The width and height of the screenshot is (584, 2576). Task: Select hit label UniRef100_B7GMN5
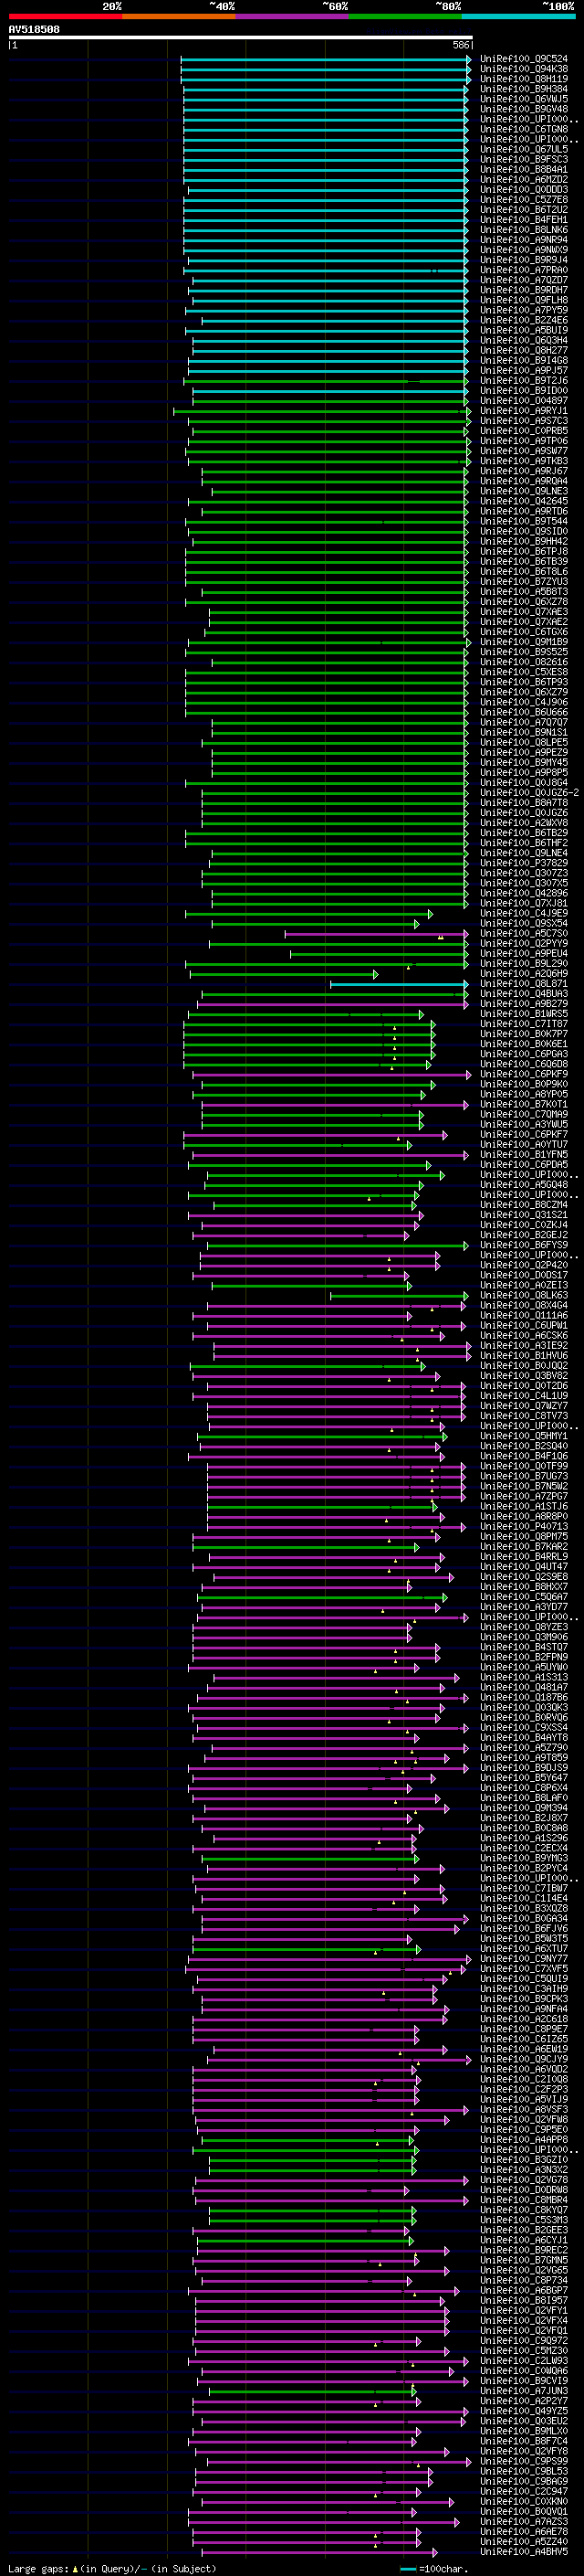[524, 2260]
